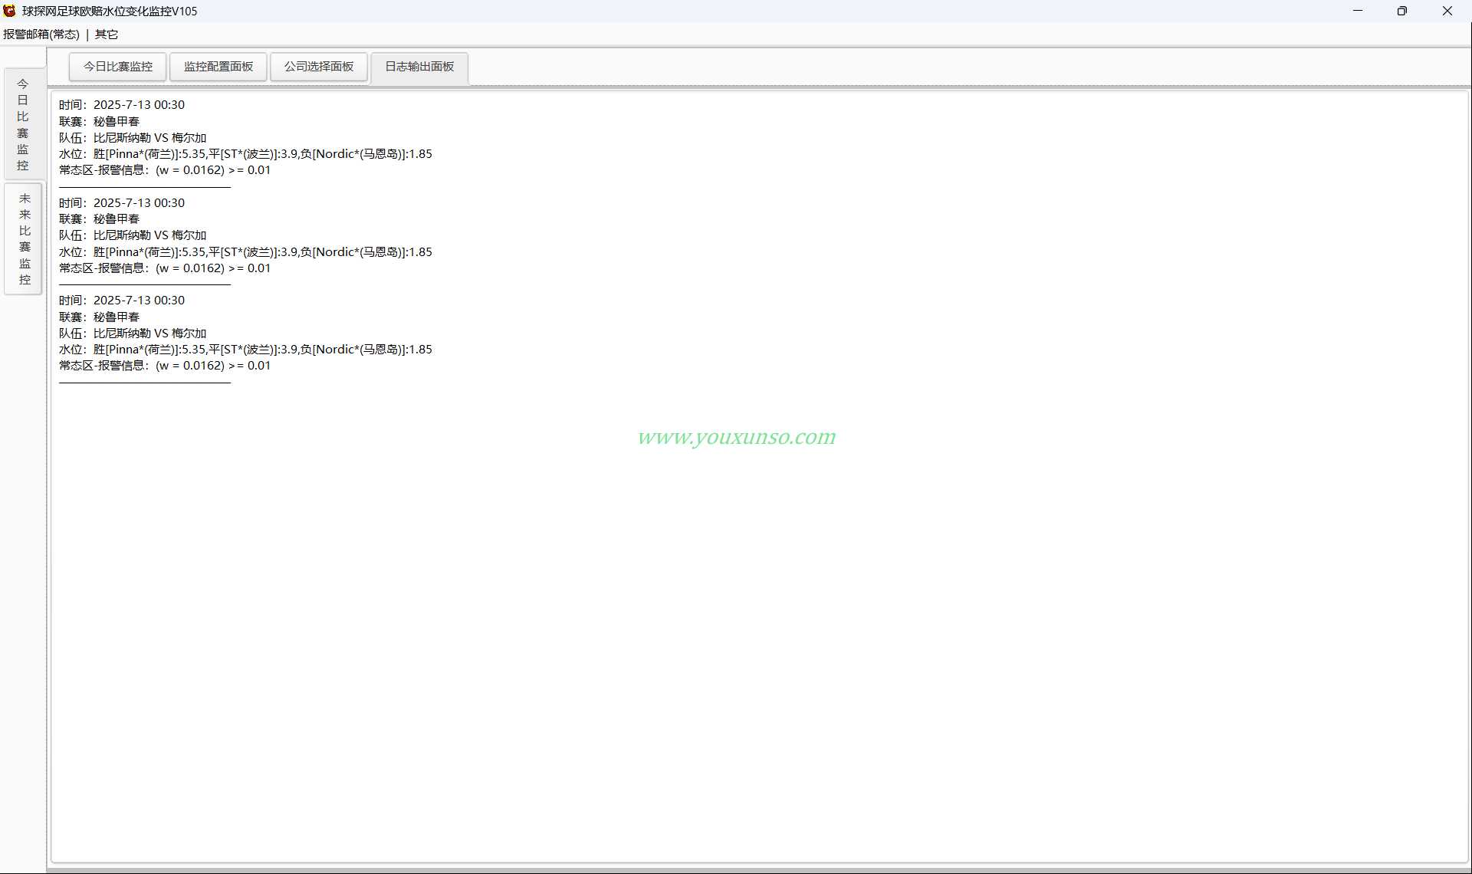The height and width of the screenshot is (874, 1472).
Task: Click third log entry's 水位 odds line
Action: coord(246,350)
